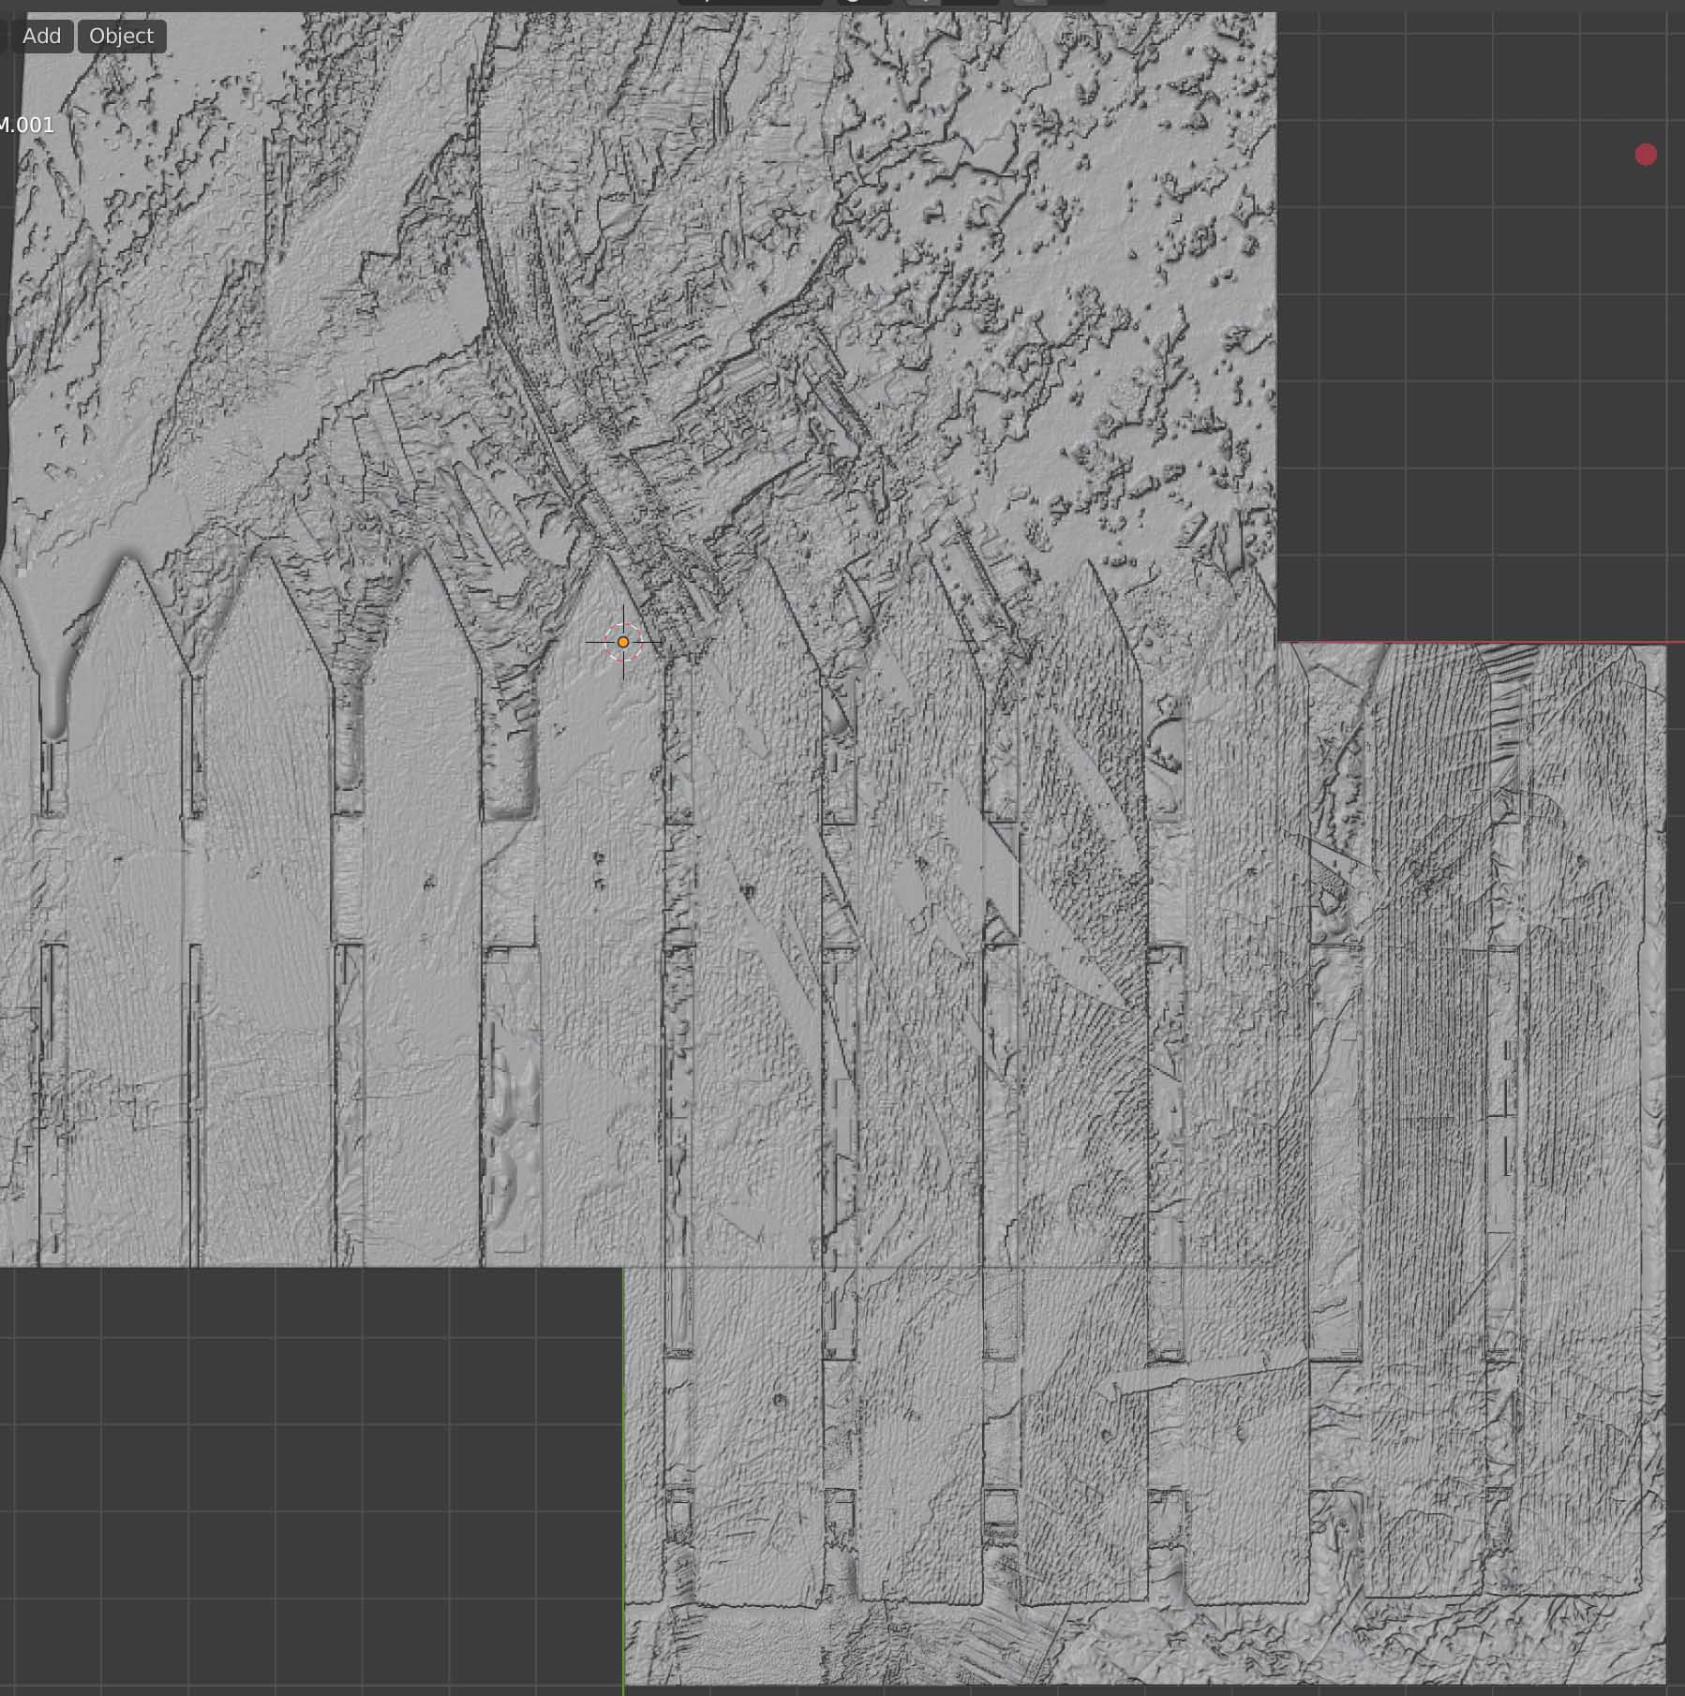Viewport: 1685px width, 1696px height.
Task: Open the proportional editing falloff dropdown
Action: click(1078, 3)
